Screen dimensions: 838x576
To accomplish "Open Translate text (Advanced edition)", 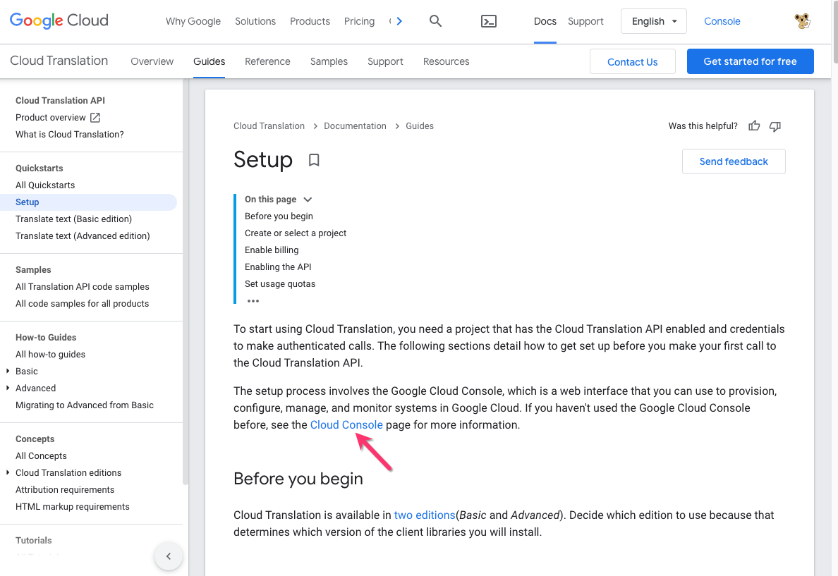I will tap(83, 235).
